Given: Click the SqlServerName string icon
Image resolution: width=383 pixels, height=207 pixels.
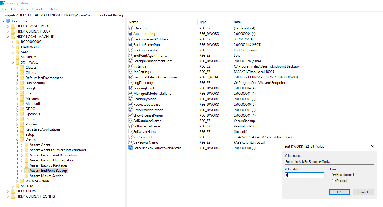Looking at the screenshot, I should pos(130,132).
